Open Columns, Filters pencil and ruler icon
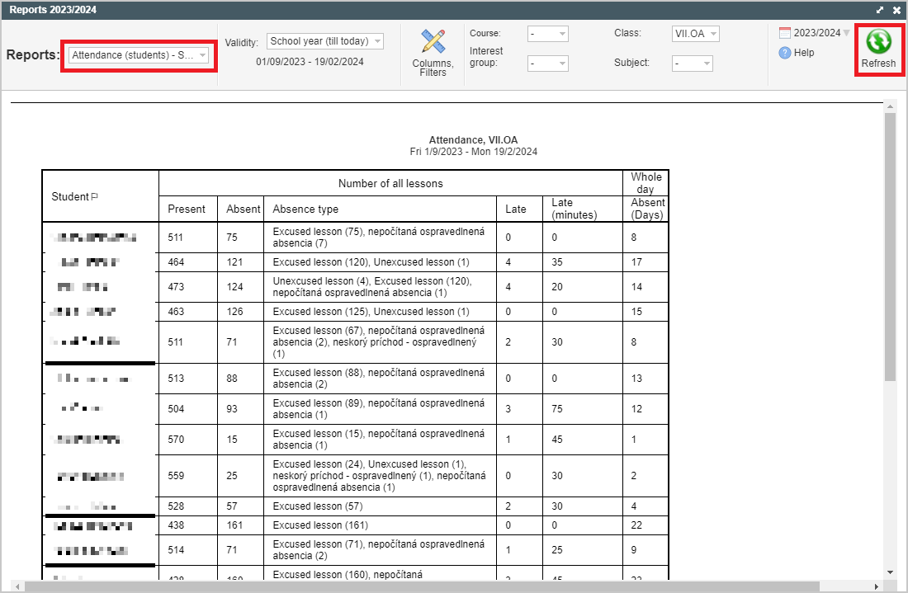The image size is (908, 593). pos(433,41)
